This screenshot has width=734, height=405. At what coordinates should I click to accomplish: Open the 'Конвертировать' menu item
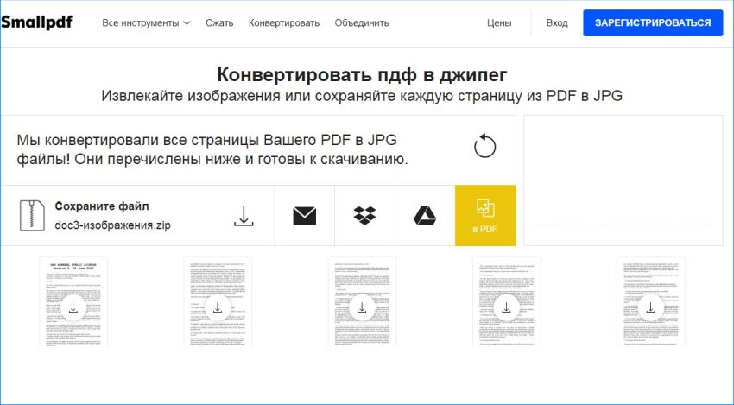coord(283,23)
